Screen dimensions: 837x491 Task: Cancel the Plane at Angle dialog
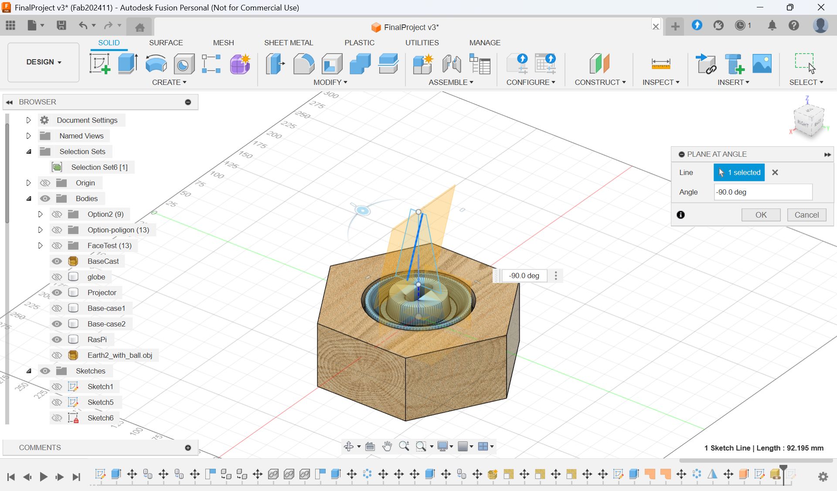pos(806,215)
